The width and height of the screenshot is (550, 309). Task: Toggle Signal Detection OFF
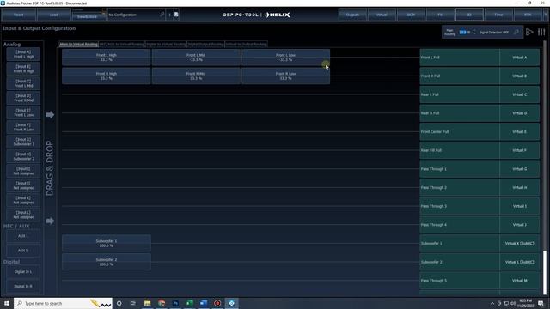tap(494, 33)
